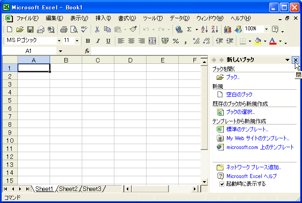Switch to the Sheet2 tab
Viewport: 302px width, 203px height.
click(x=68, y=189)
